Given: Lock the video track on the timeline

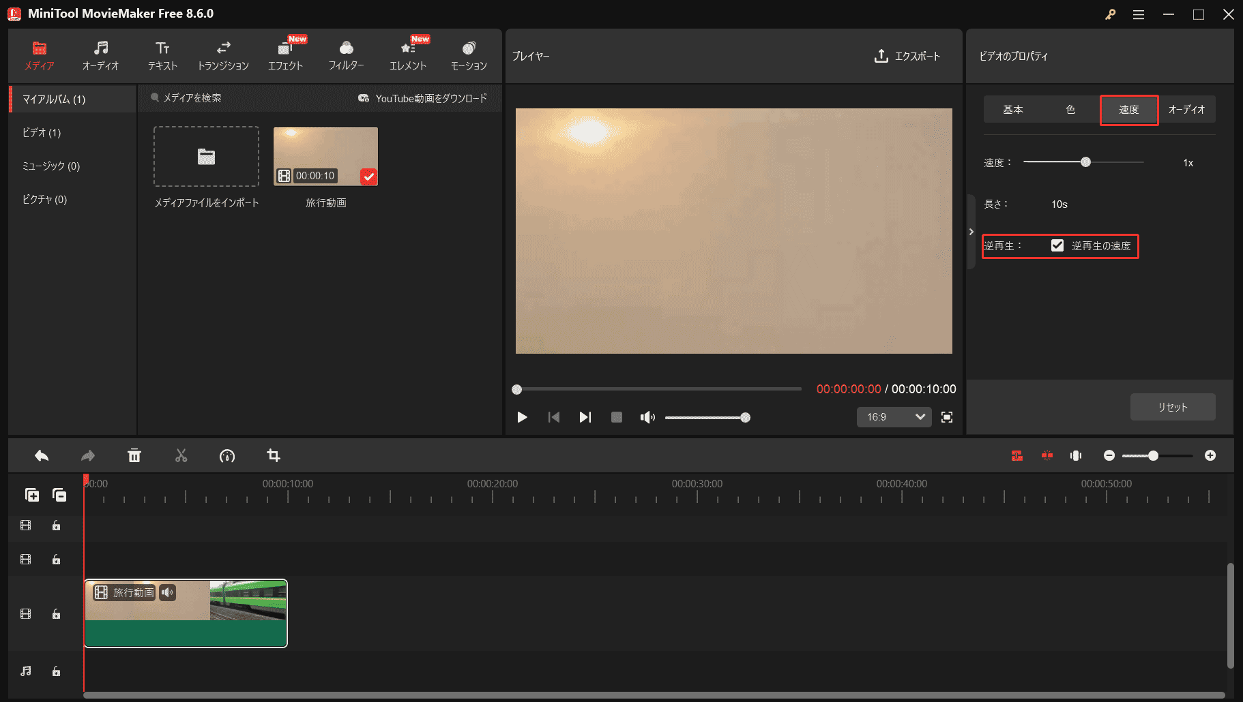Looking at the screenshot, I should [x=56, y=613].
